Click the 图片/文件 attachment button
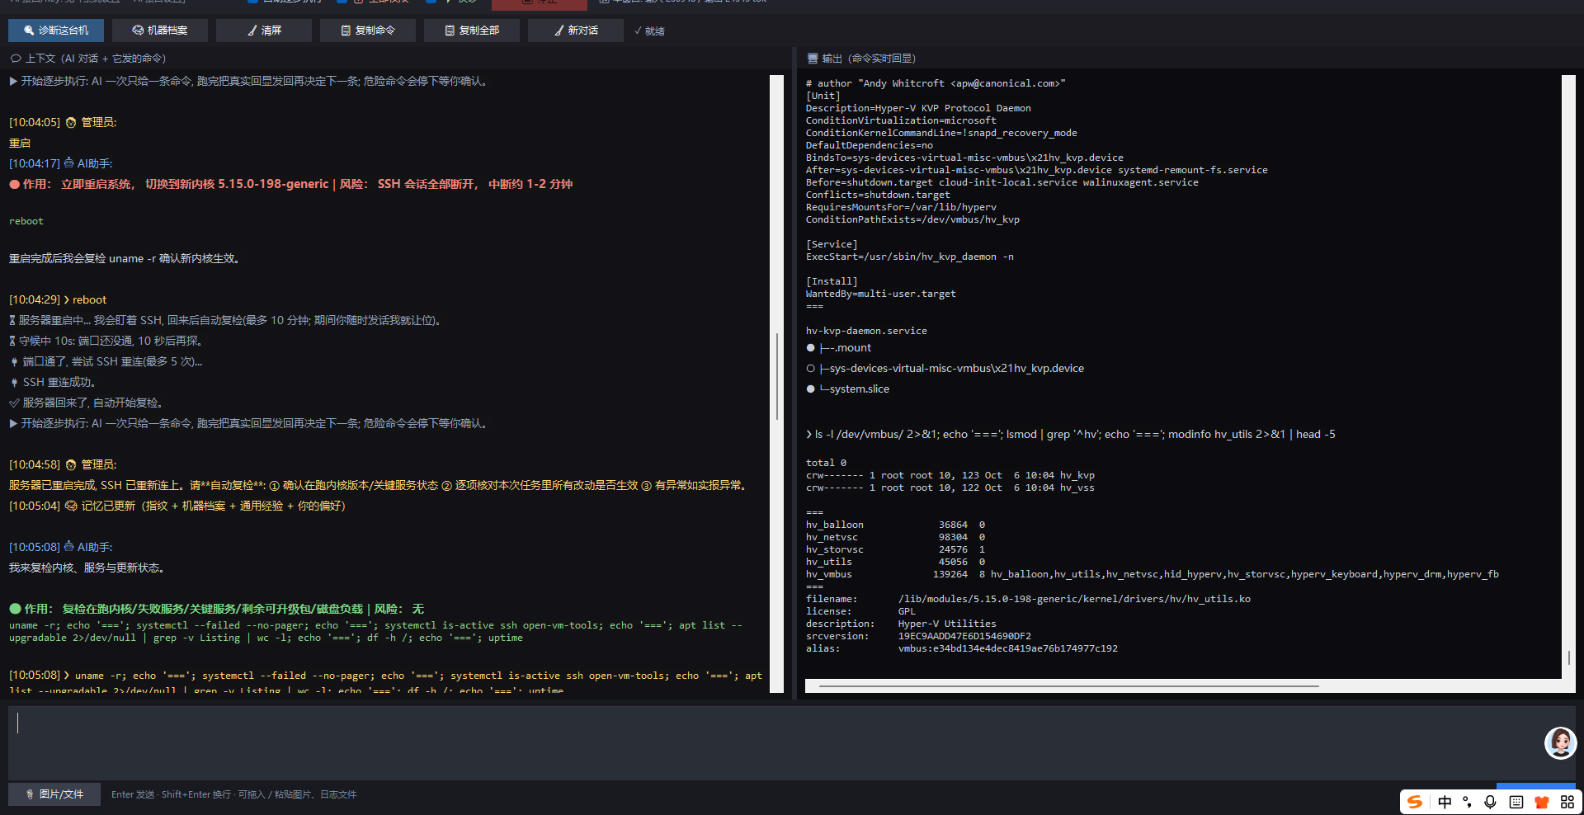This screenshot has height=815, width=1584. (x=54, y=794)
